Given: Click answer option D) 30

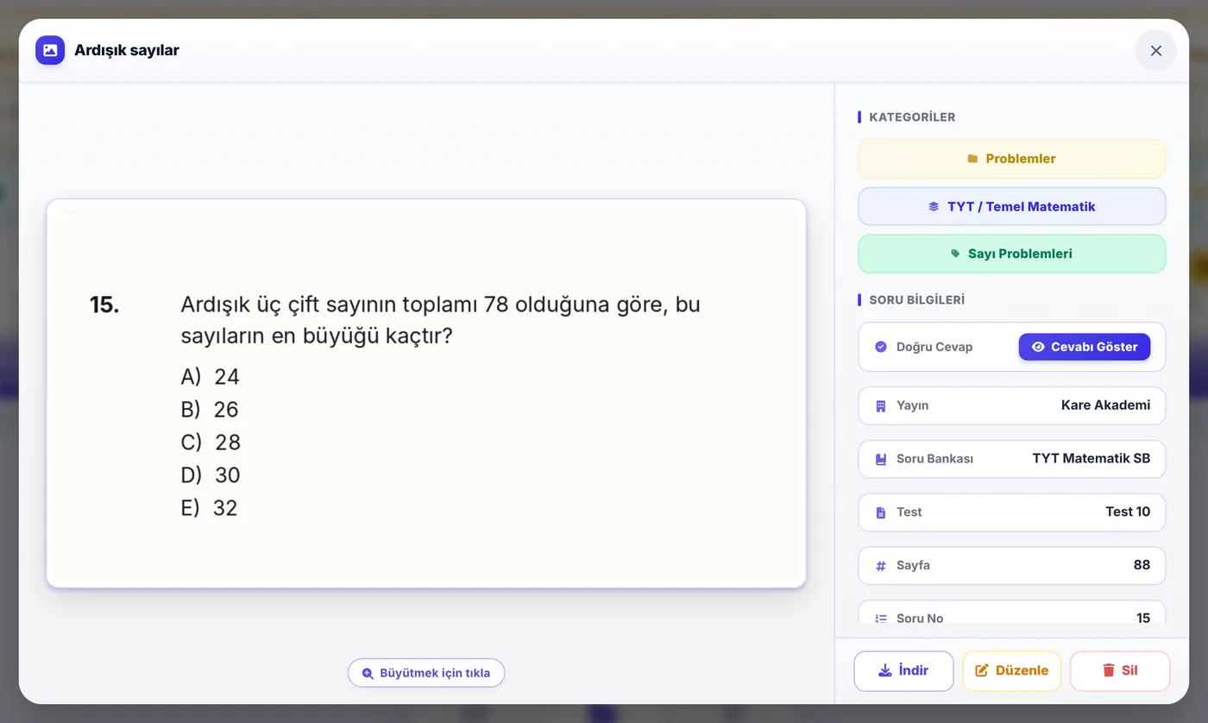Looking at the screenshot, I should point(211,475).
